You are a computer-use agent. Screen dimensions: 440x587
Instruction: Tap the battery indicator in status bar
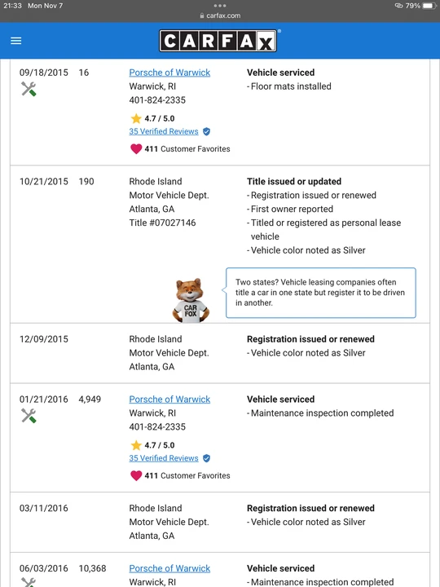pyautogui.click(x=429, y=6)
